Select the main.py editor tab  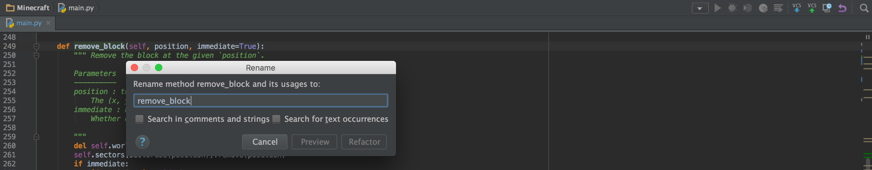coord(29,23)
